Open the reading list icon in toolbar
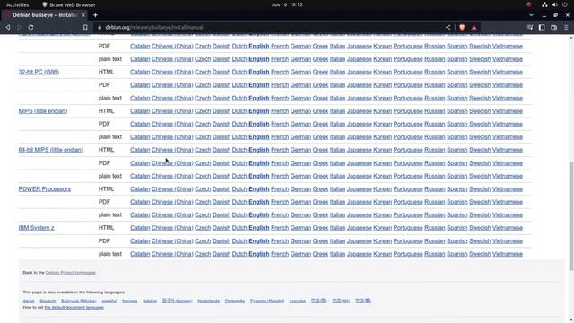The image size is (574, 323). [530, 27]
